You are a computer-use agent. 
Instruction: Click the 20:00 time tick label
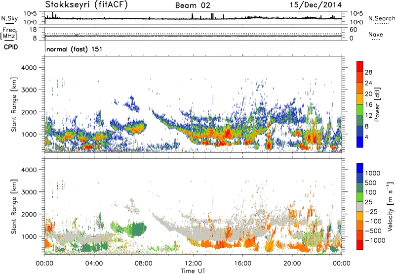pyautogui.click(x=292, y=264)
